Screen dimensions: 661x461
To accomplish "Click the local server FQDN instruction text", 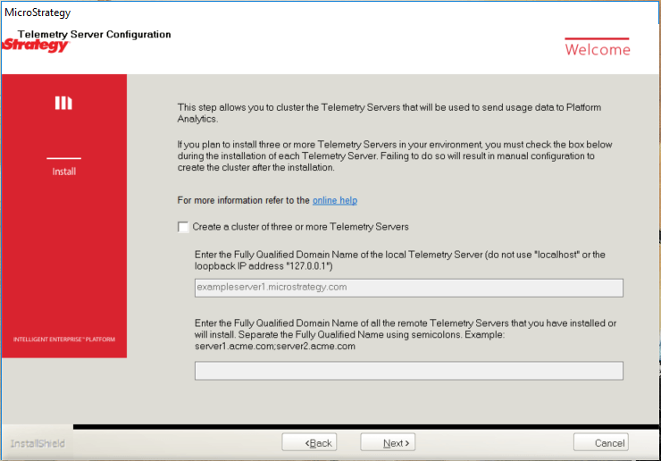I will coord(399,260).
